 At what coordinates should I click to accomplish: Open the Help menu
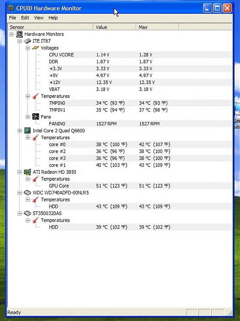pyautogui.click(x=53, y=18)
